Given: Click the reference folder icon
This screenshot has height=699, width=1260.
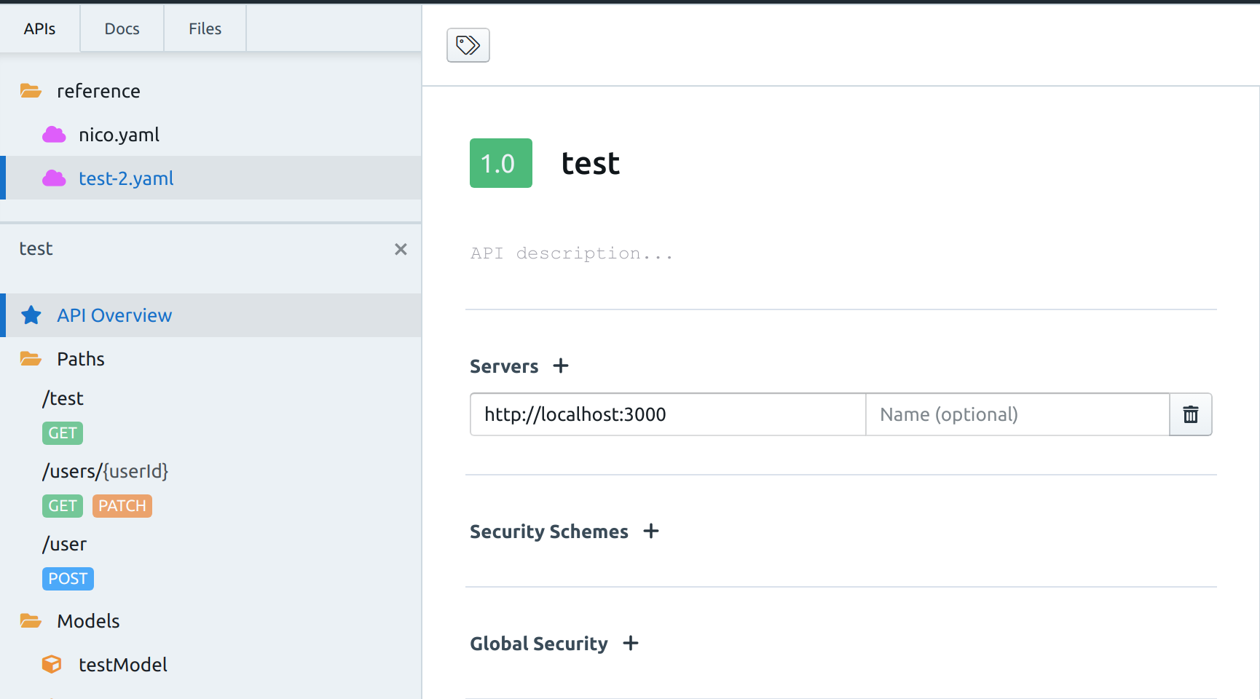Looking at the screenshot, I should pyautogui.click(x=30, y=90).
